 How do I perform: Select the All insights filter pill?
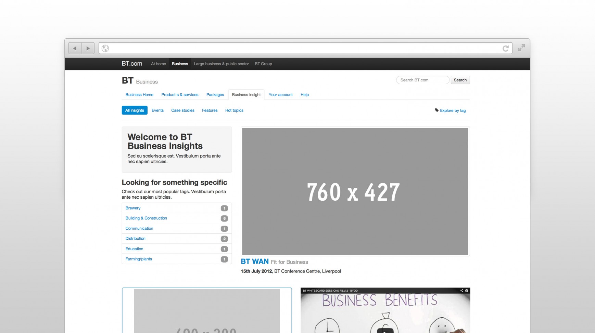click(x=134, y=110)
